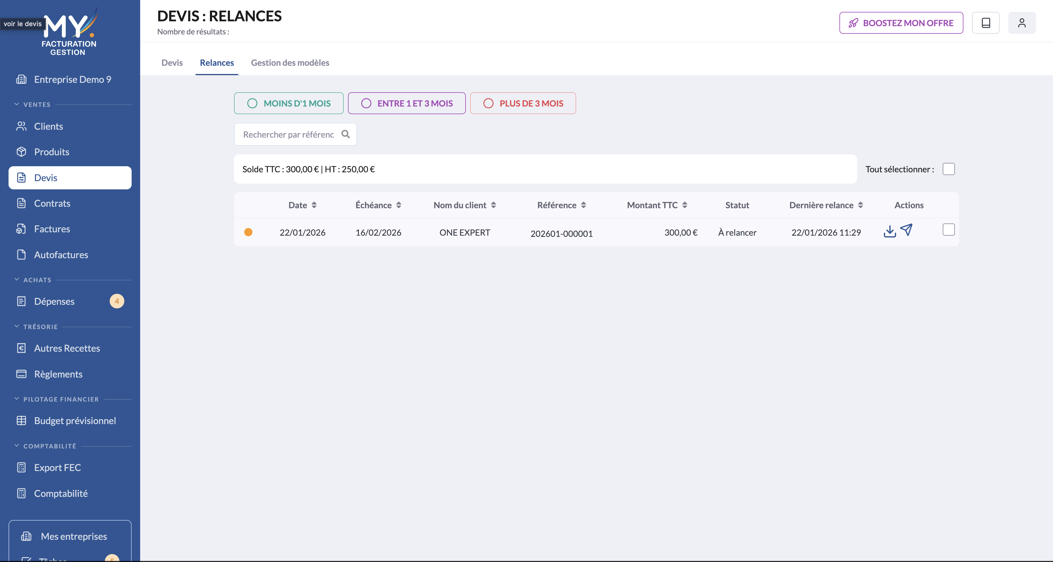This screenshot has height=562, width=1053.
Task: Select the PLUS DE 3 MOIS filter
Action: pyautogui.click(x=523, y=103)
